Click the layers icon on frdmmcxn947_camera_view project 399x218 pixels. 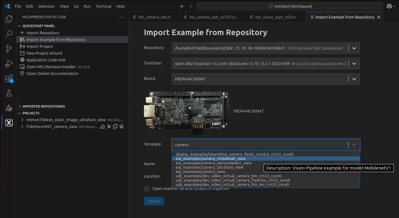(121, 126)
